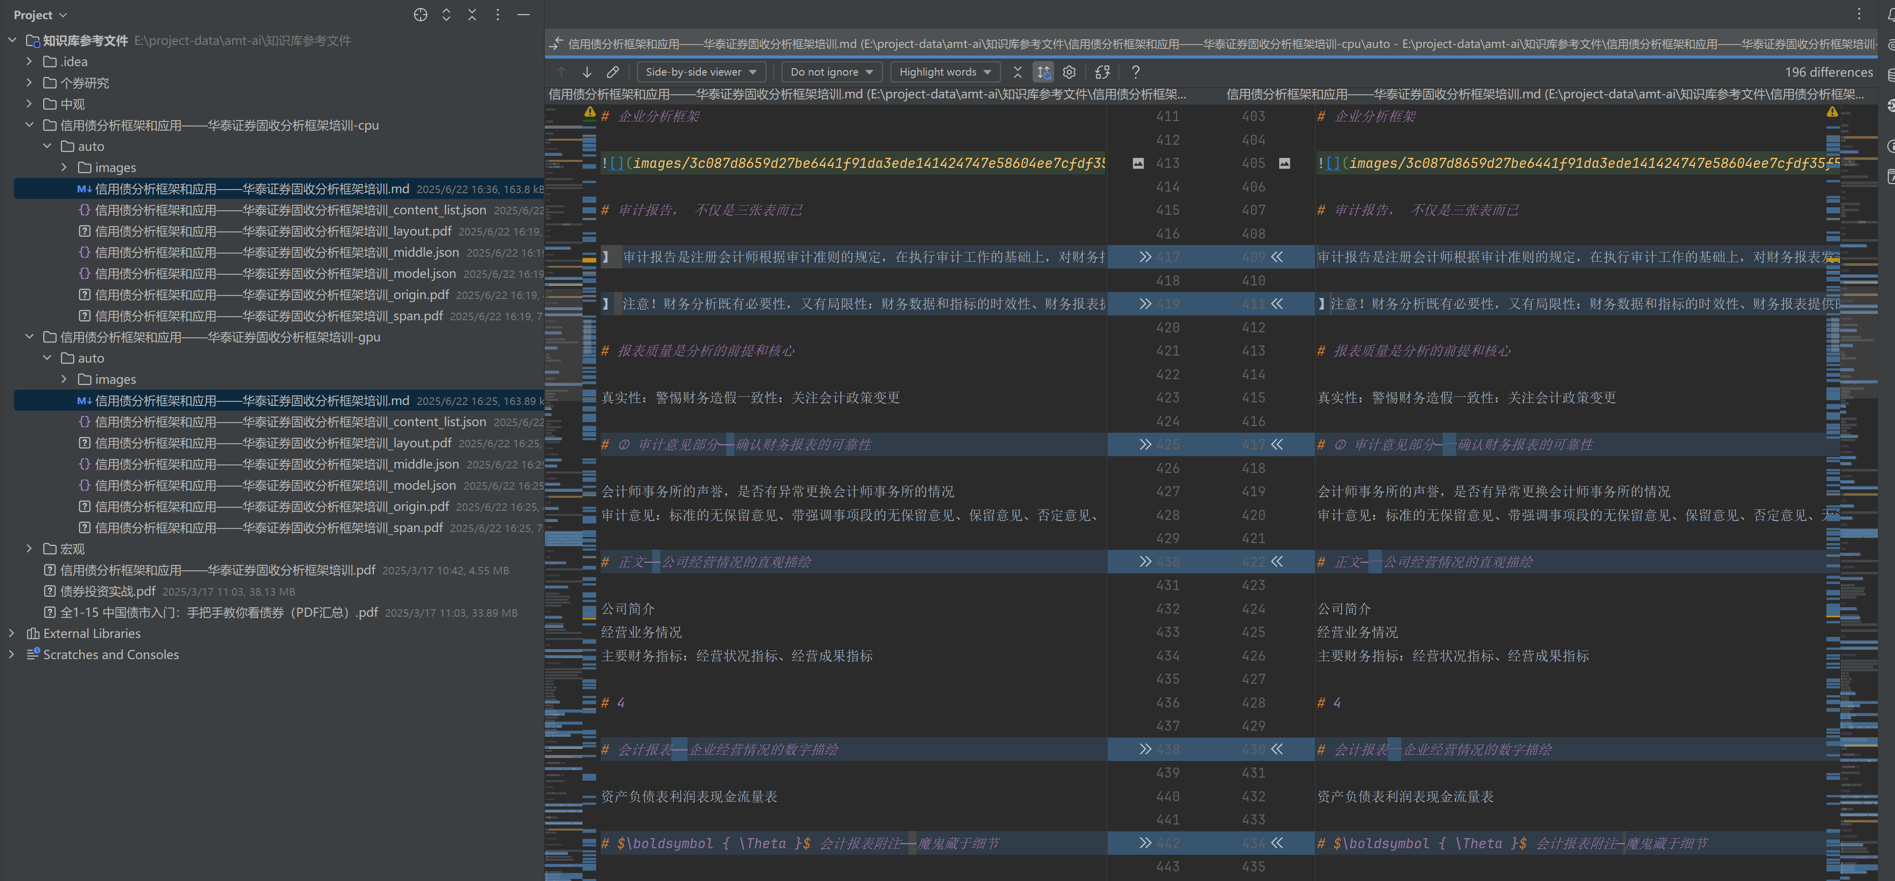Collapse the -gpu training folder
The image size is (1895, 881).
tap(29, 337)
